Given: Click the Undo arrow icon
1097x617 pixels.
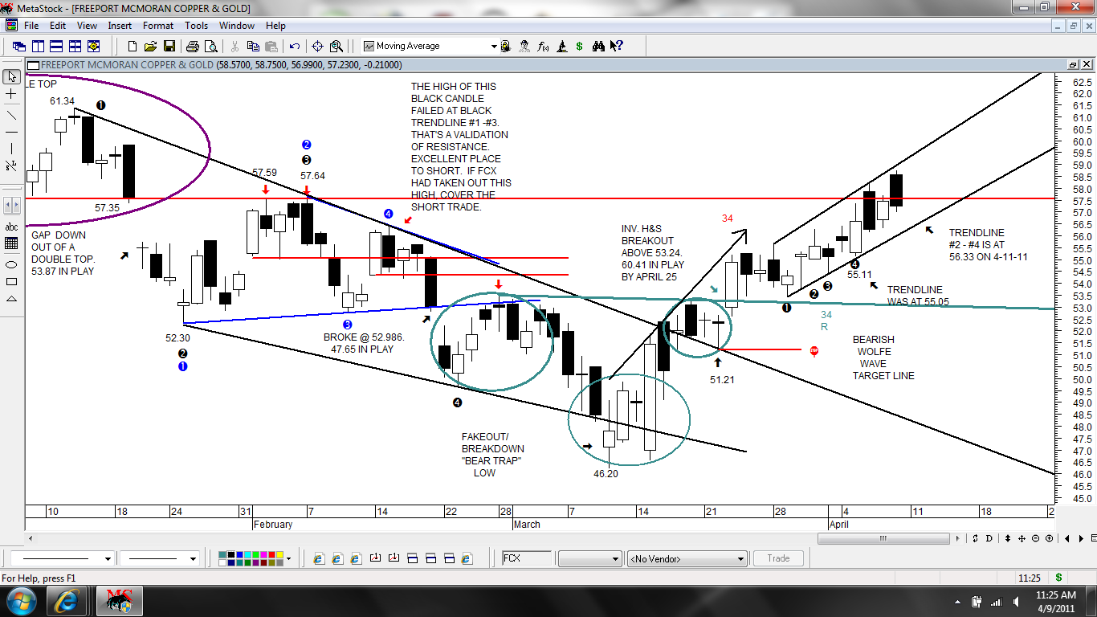Looking at the screenshot, I should coord(295,46).
